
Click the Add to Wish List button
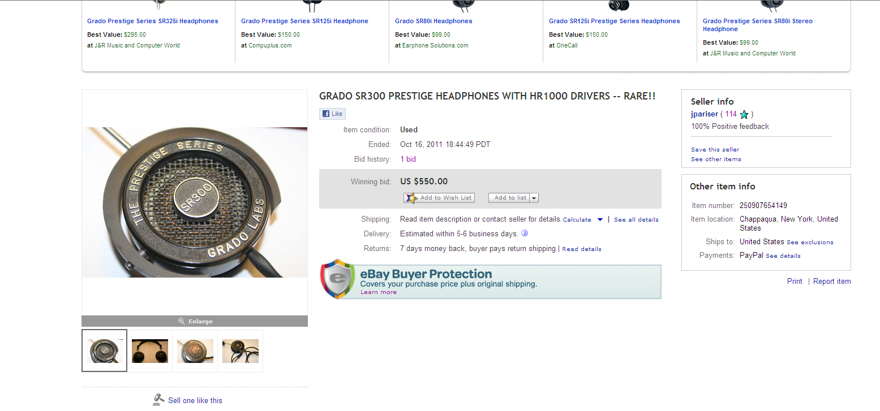coord(439,198)
